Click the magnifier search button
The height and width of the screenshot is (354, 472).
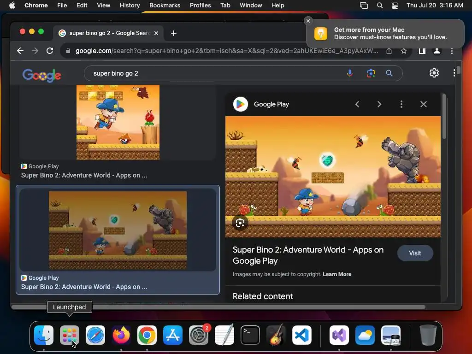pyautogui.click(x=389, y=73)
